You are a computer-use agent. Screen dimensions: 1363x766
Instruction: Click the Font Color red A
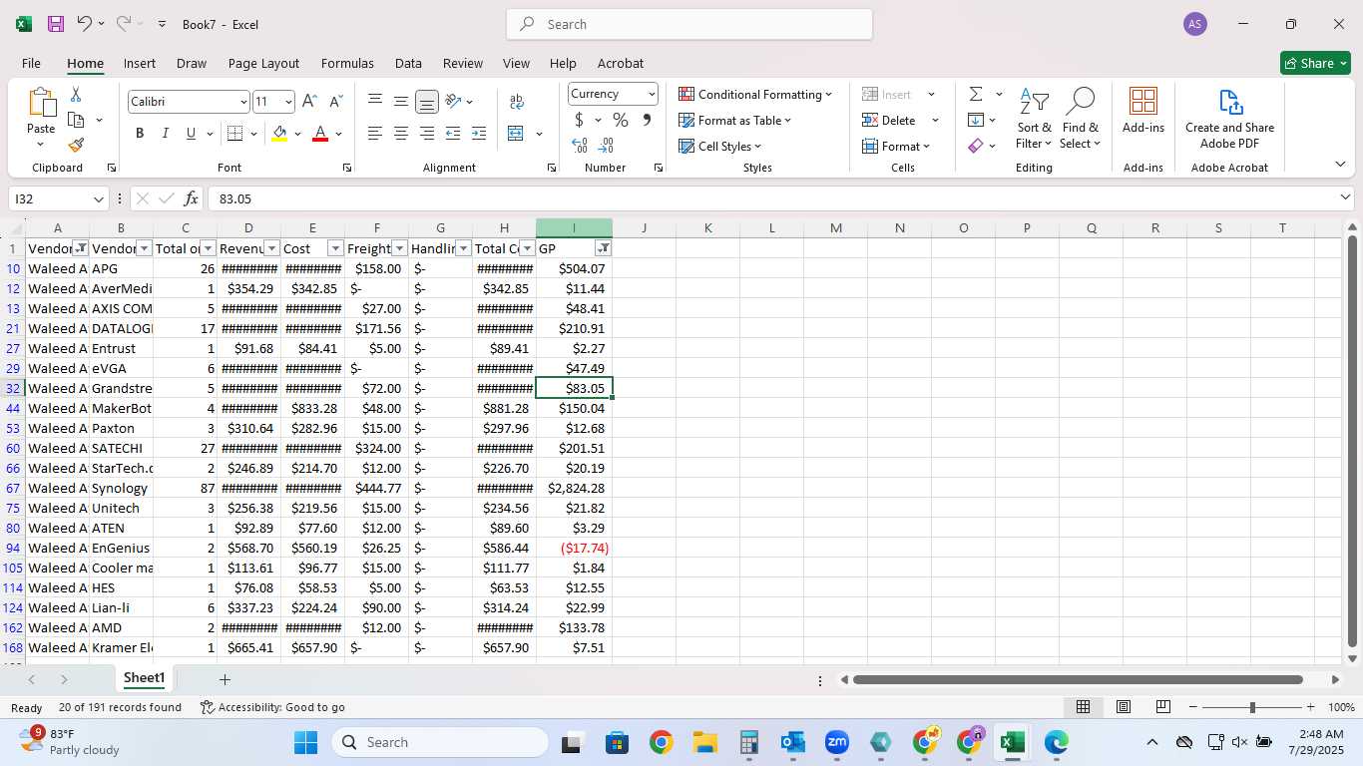[320, 133]
